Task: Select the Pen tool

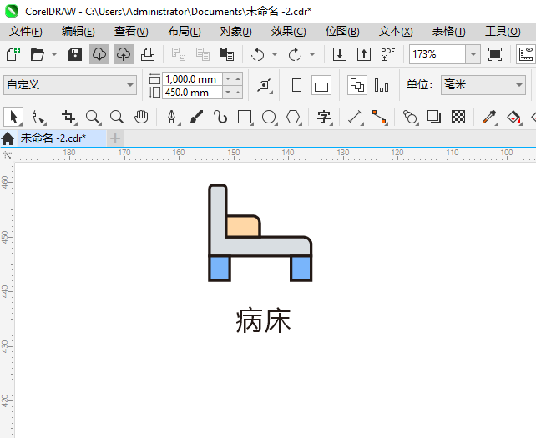Action: pyautogui.click(x=172, y=117)
